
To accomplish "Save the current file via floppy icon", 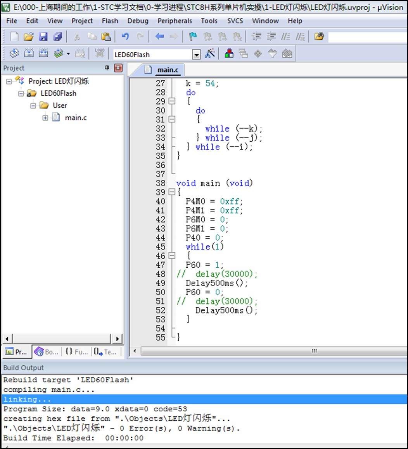I will click(43, 36).
